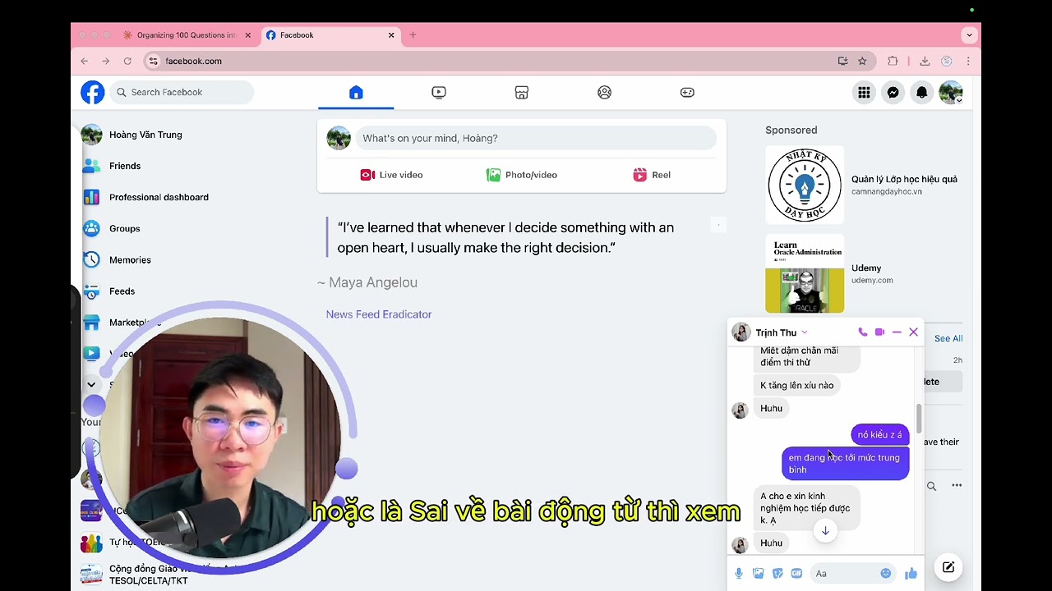Switch to Organizing 100 Questions tab
The width and height of the screenshot is (1052, 591).
tap(186, 35)
